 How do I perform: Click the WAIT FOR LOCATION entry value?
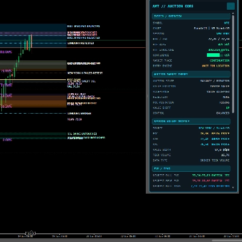215,66
